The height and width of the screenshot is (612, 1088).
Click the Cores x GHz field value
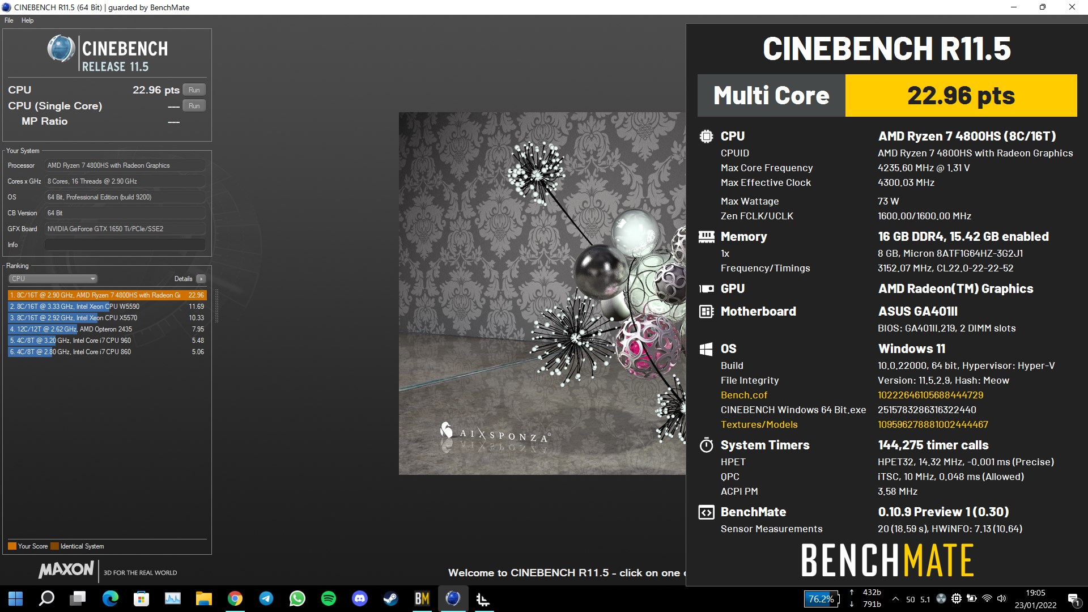tap(125, 181)
